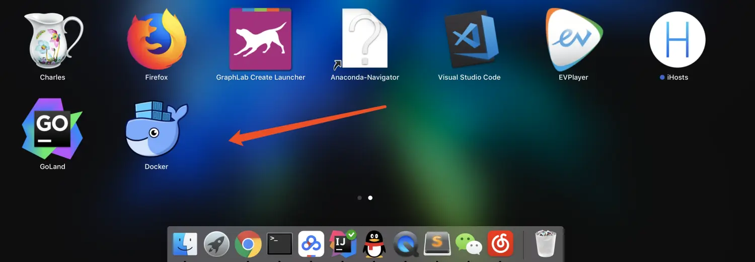The height and width of the screenshot is (262, 755).
Task: Click the "Visual Studio Code" label
Action: point(470,78)
